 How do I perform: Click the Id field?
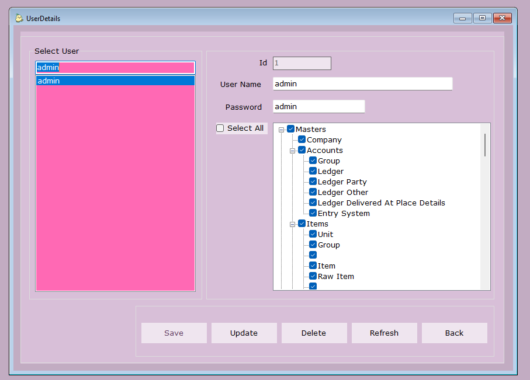pos(302,63)
